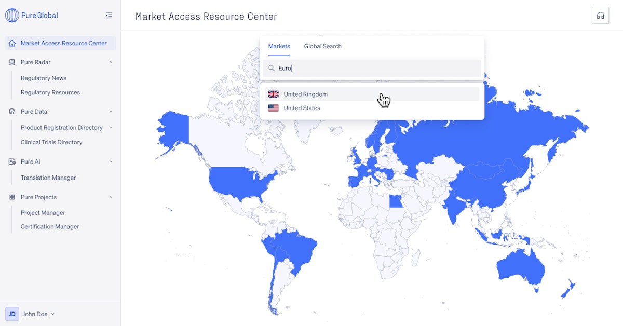
Task: Select the Pure AI icon
Action: (11, 161)
